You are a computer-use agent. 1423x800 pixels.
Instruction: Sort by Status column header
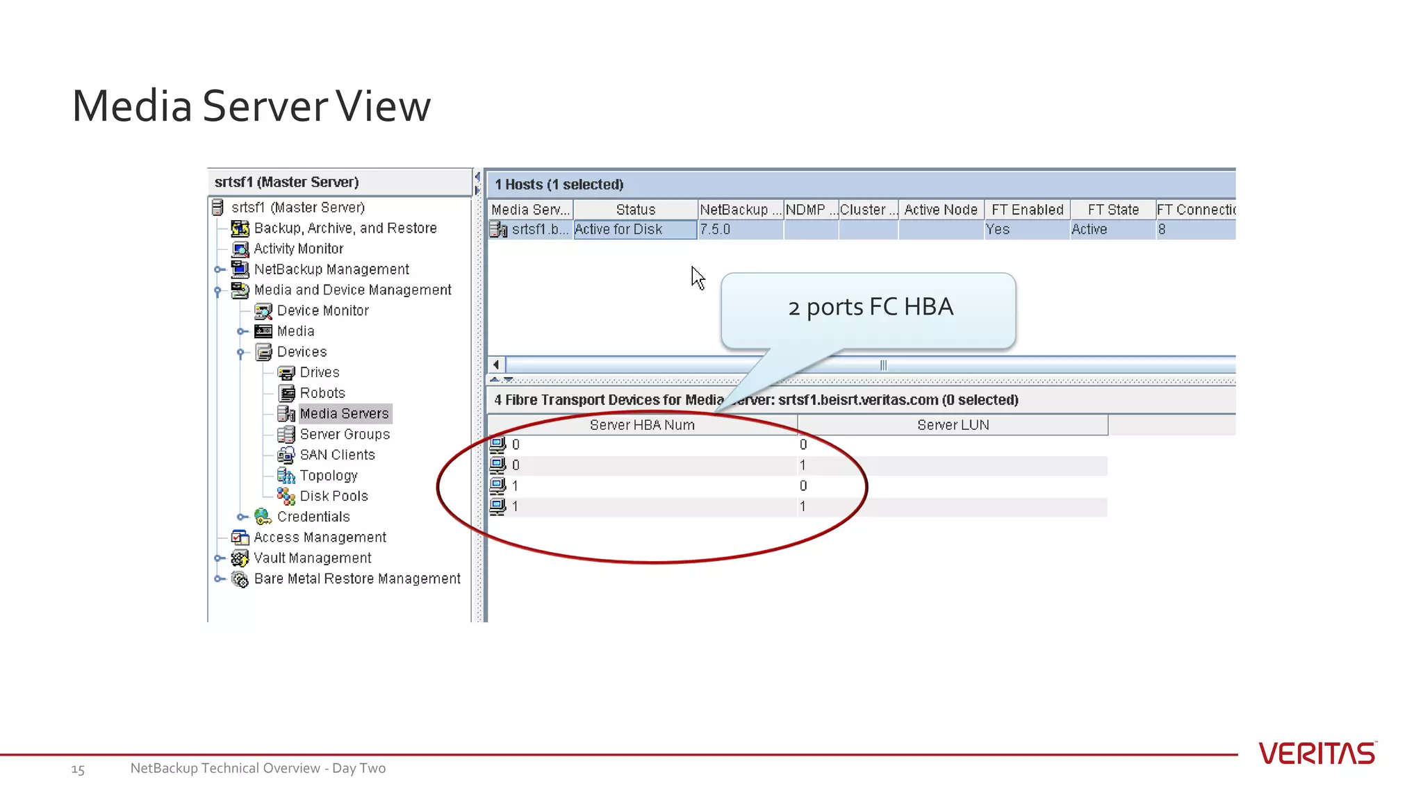click(x=636, y=210)
